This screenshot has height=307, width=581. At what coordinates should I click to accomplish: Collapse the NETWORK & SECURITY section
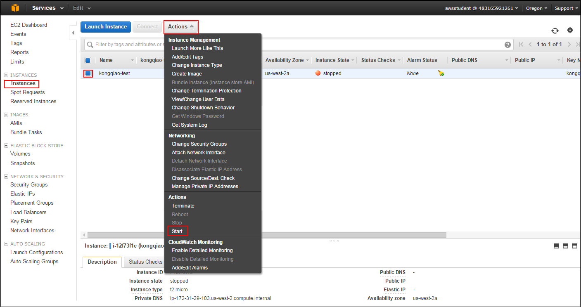pyautogui.click(x=6, y=177)
